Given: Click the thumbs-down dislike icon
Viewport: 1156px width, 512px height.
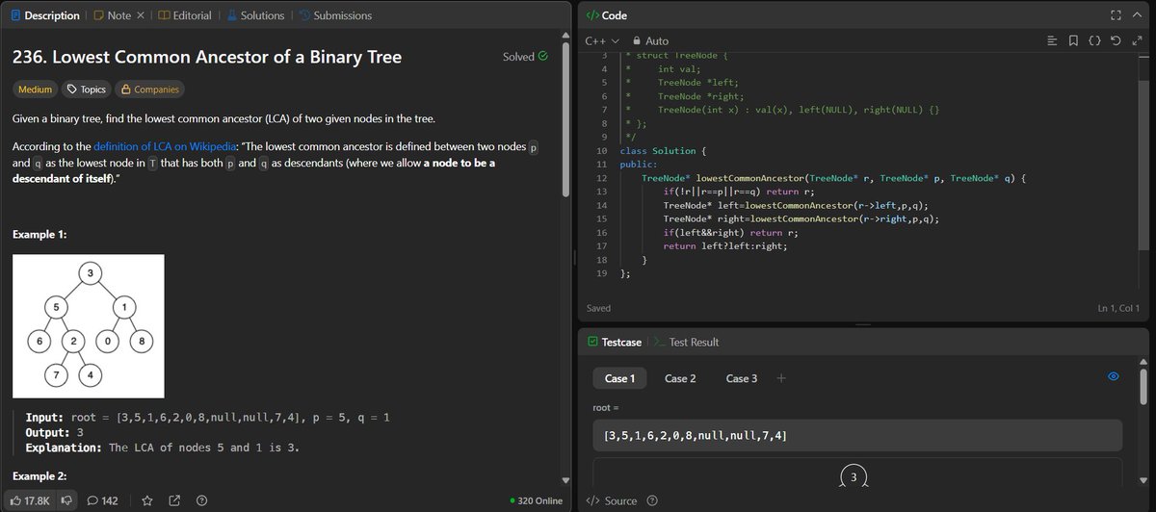Looking at the screenshot, I should point(66,500).
